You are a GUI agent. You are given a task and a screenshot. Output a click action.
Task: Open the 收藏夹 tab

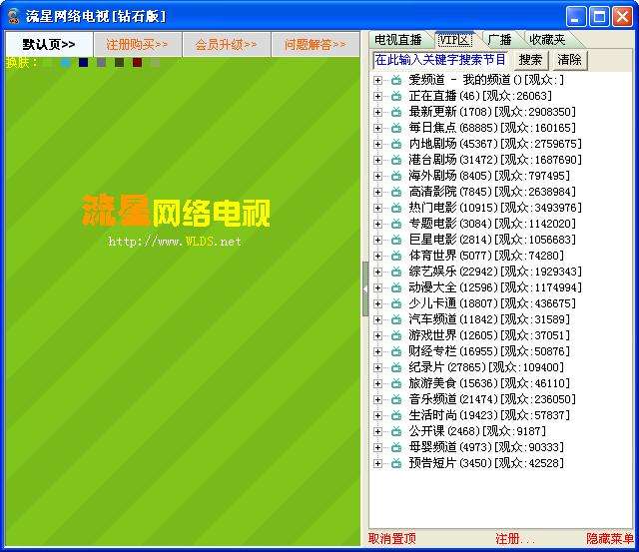coord(546,40)
